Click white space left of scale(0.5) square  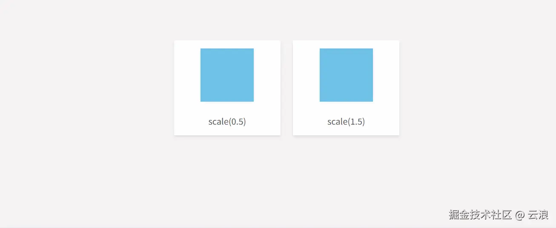187,75
